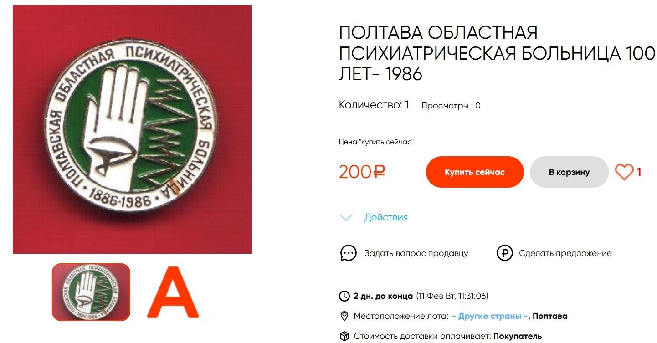Click the speech bubble question icon
This screenshot has height=343, width=657.
tap(348, 253)
